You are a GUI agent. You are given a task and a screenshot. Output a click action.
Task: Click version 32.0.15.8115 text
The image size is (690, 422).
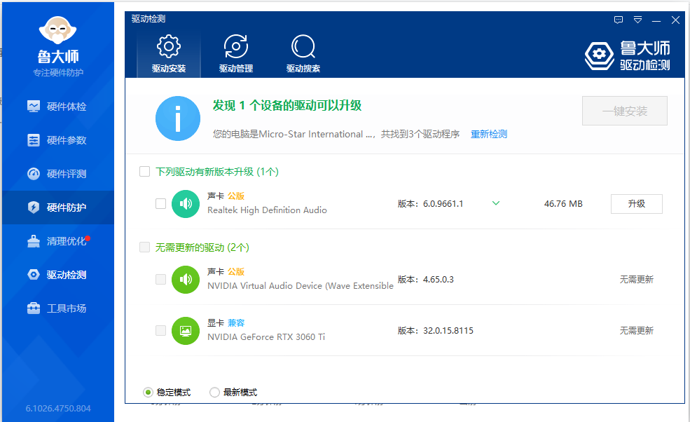point(448,330)
